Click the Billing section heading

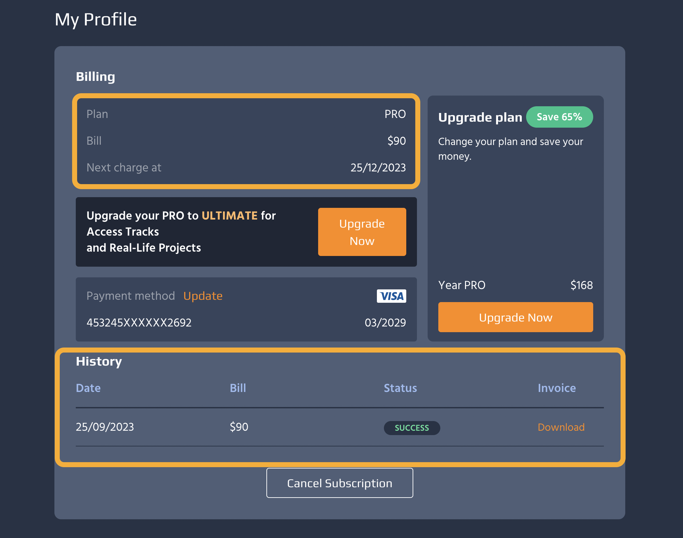pyautogui.click(x=95, y=77)
